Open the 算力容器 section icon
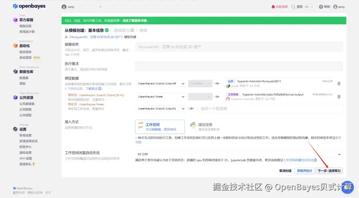Screen dimensions: 359x198 pos(15,20)
